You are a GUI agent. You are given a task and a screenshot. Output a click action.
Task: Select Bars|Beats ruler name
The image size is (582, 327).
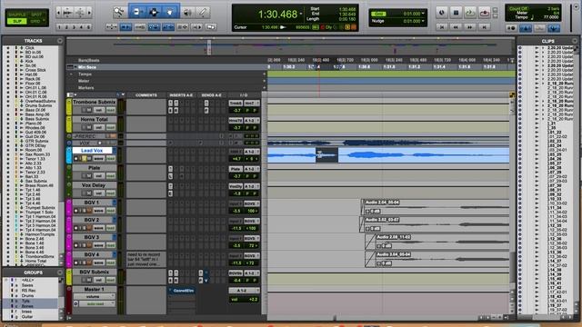pos(89,60)
